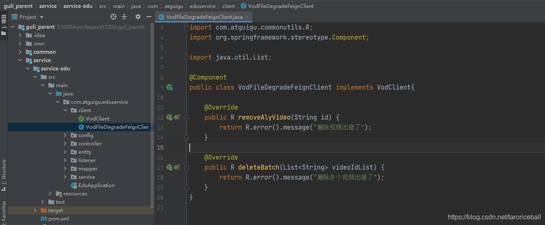Viewport: 545px width, 225px height.
Task: Expand the .mvn folder arrow
Action: 20,44
